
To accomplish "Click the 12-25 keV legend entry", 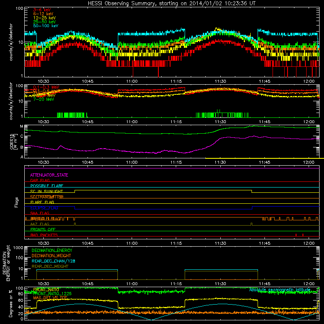I will tap(45, 18).
